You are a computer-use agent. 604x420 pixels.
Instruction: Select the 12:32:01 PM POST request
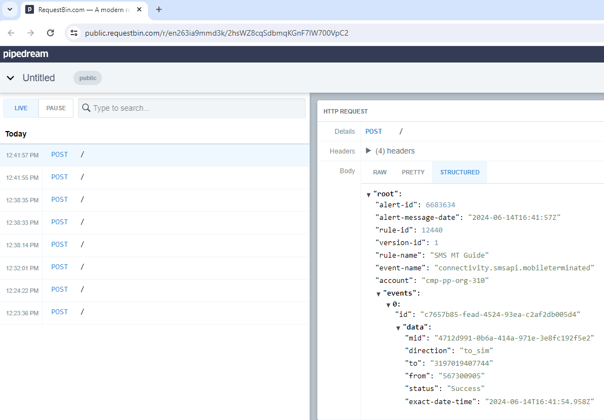(x=60, y=266)
